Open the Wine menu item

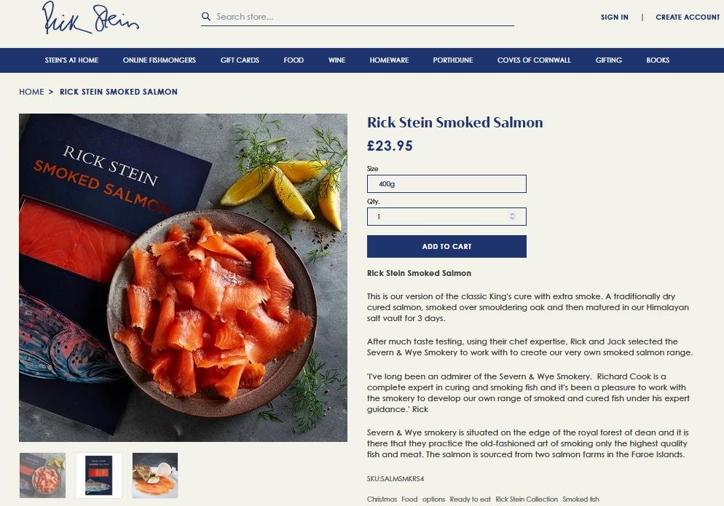(x=337, y=60)
